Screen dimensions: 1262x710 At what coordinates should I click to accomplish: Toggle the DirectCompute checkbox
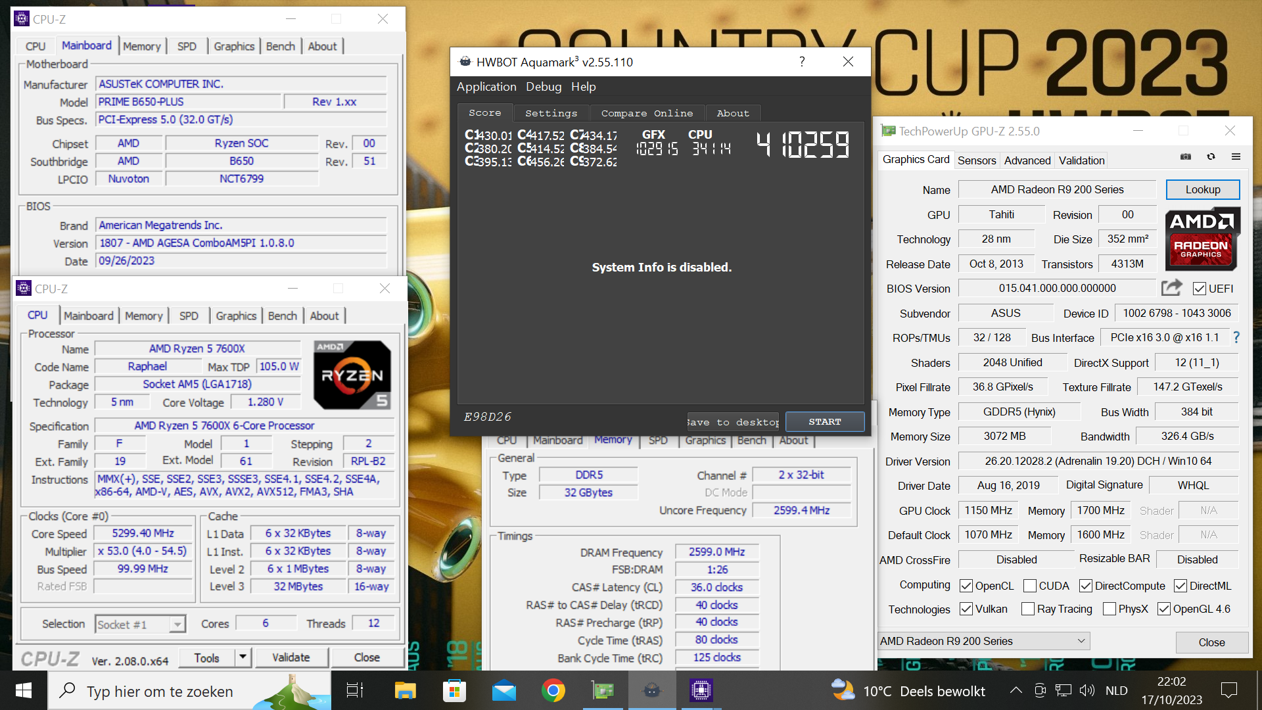point(1086,586)
